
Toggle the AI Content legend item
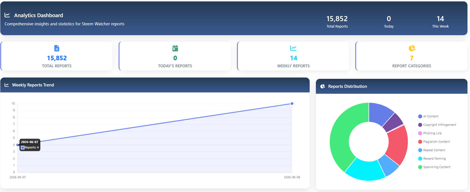428,116
